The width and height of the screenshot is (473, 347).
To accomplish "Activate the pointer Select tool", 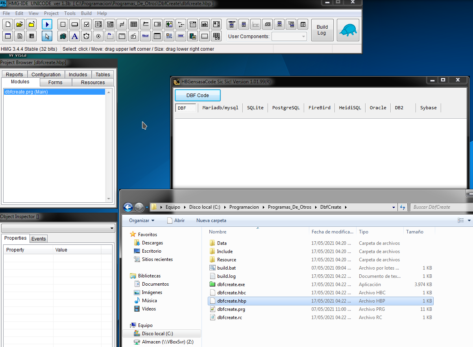I will click(47, 36).
